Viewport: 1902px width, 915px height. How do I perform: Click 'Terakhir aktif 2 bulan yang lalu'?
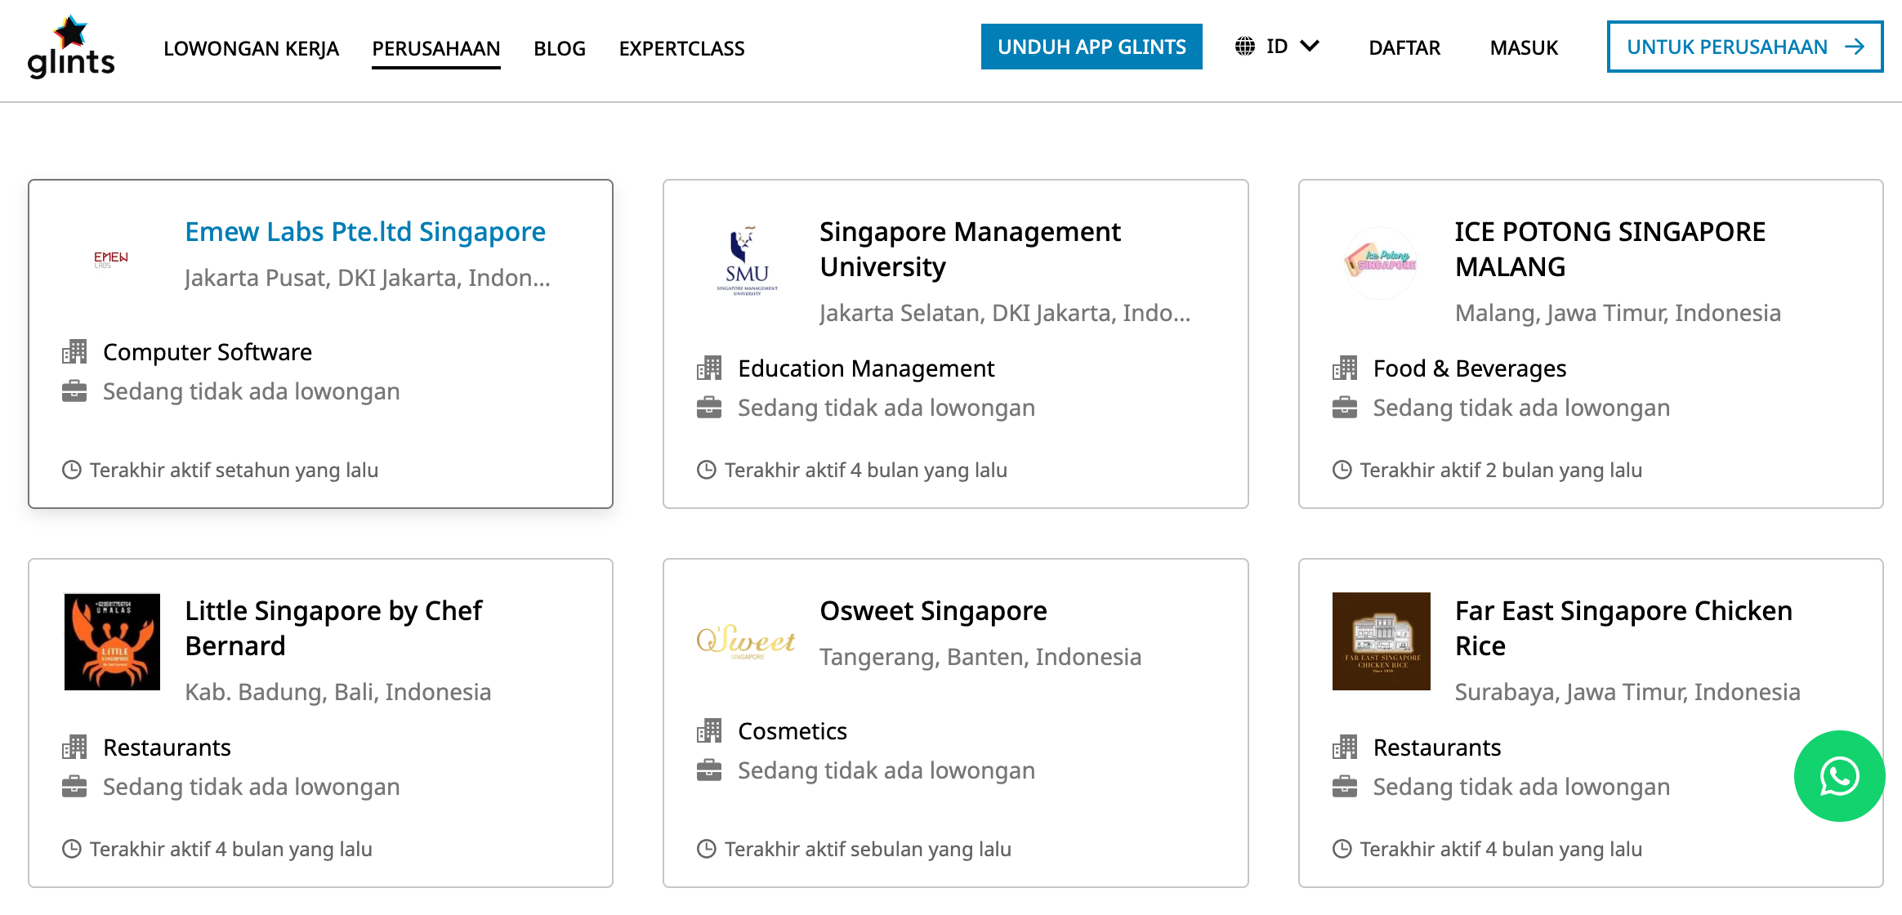pyautogui.click(x=1501, y=470)
